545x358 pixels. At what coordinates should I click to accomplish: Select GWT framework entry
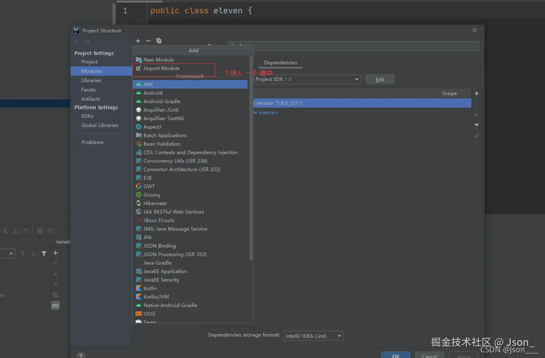(190, 186)
